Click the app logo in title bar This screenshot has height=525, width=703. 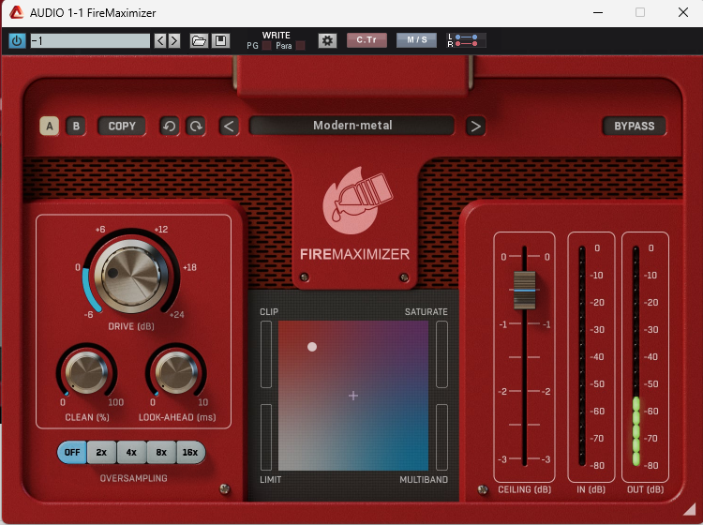[17, 12]
